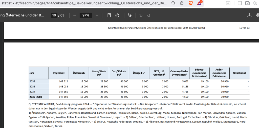This screenshot has height=128, width=259.
Task: Click the zoom out minus button
Action: [75, 15]
